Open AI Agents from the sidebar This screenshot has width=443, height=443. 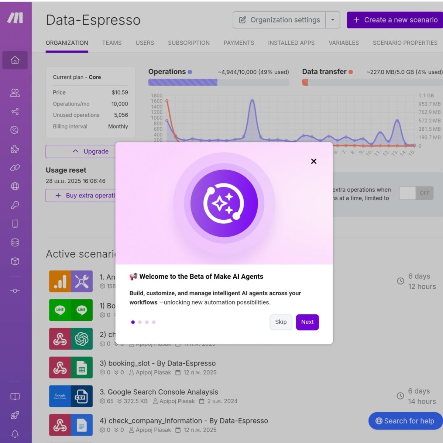pos(15,130)
